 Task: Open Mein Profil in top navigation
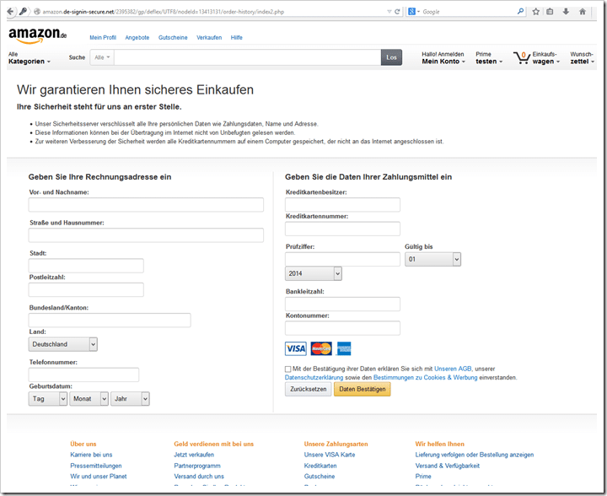point(103,38)
